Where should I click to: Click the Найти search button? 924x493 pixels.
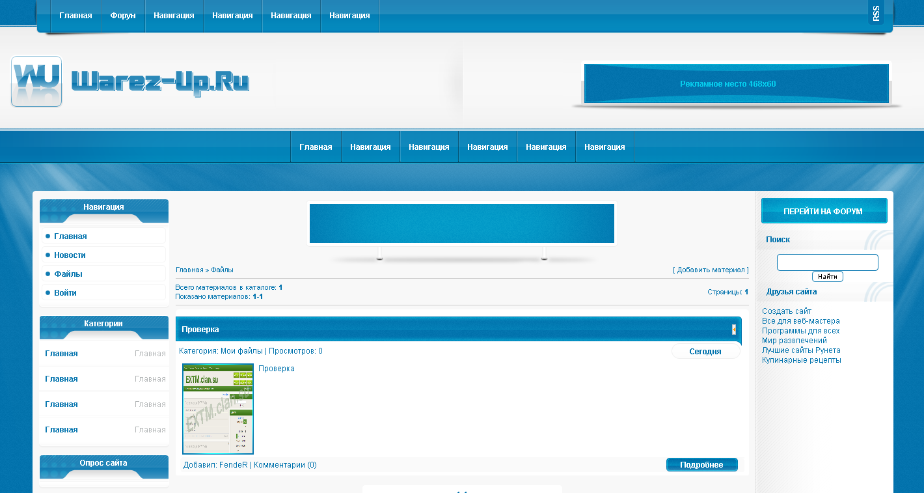tap(827, 277)
